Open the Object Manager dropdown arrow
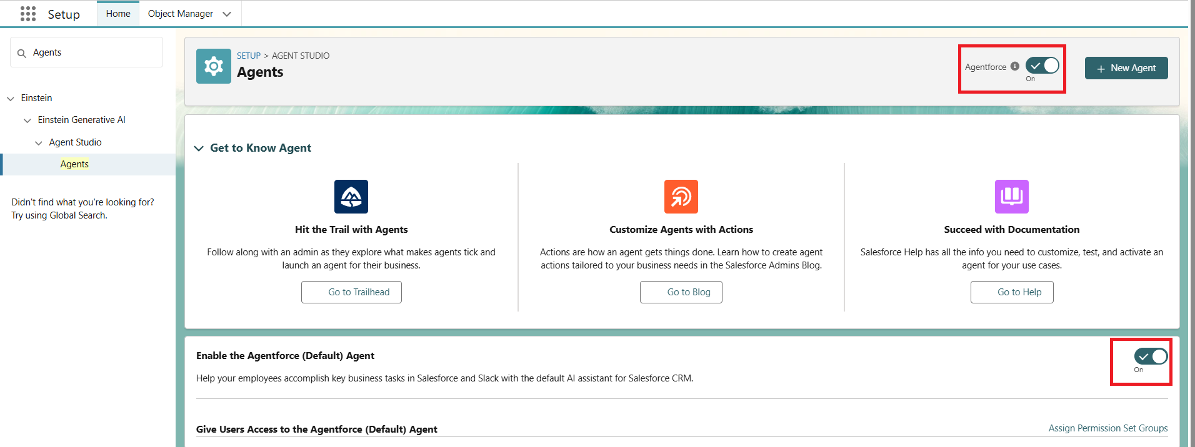1195x447 pixels. pyautogui.click(x=227, y=14)
